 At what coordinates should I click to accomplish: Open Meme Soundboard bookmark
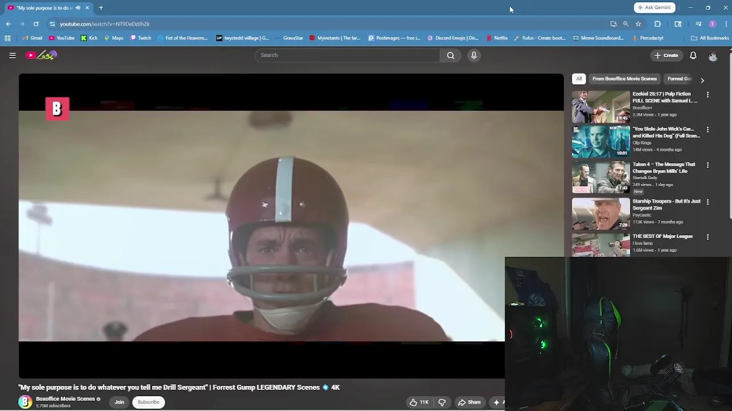coord(598,38)
